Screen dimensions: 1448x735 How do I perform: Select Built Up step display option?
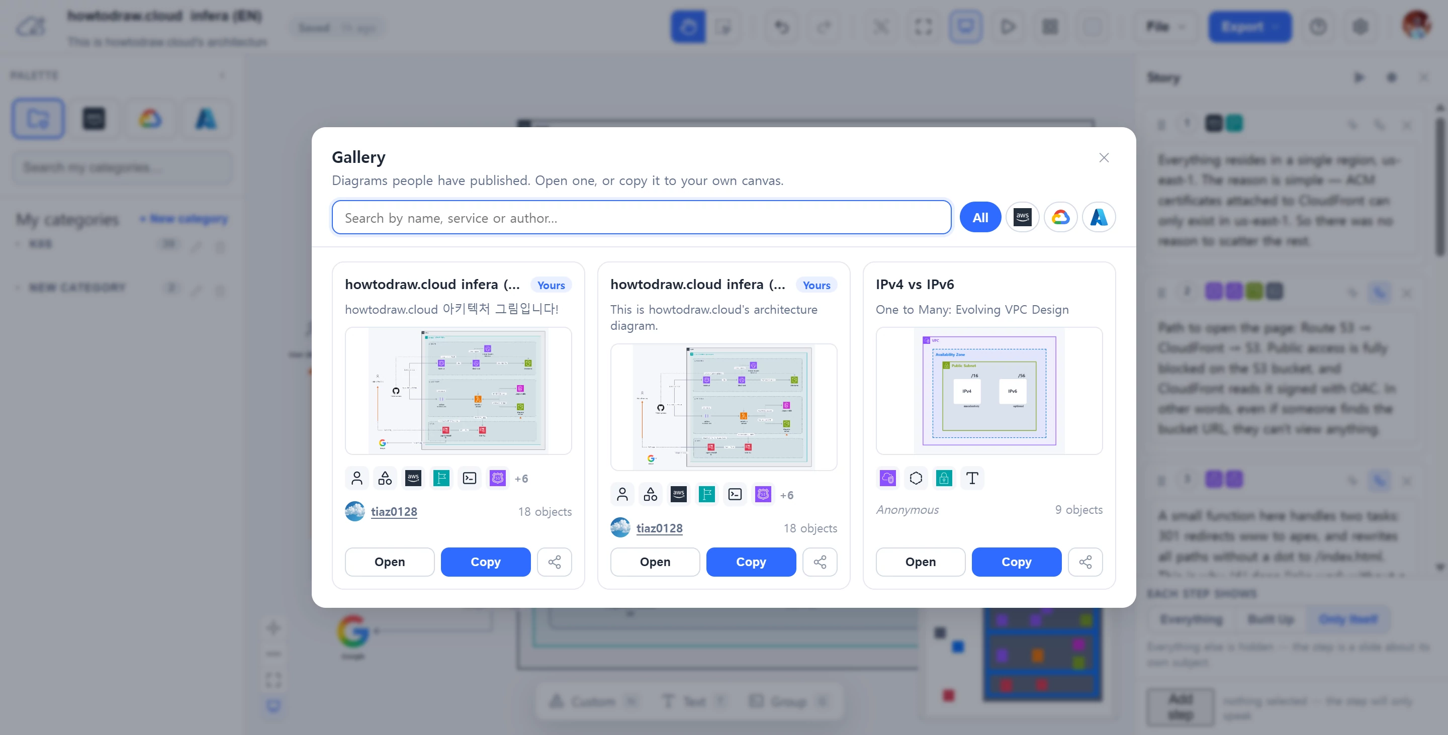1271,619
